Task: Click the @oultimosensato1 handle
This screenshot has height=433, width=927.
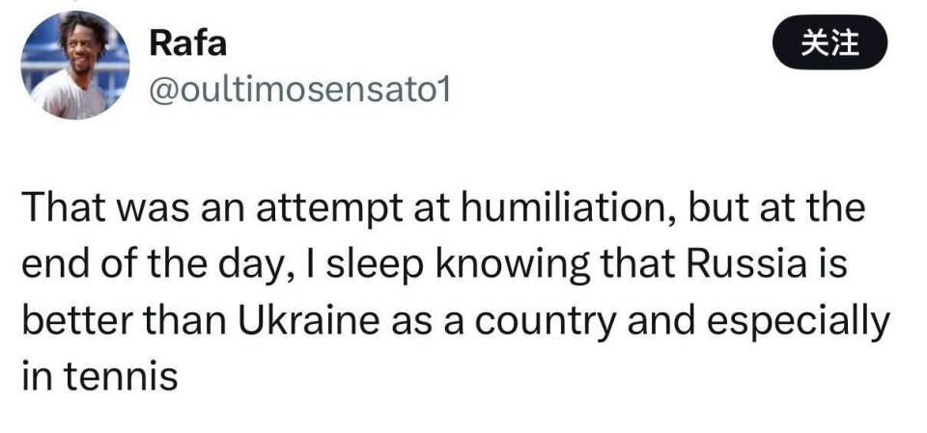Action: click(x=299, y=91)
